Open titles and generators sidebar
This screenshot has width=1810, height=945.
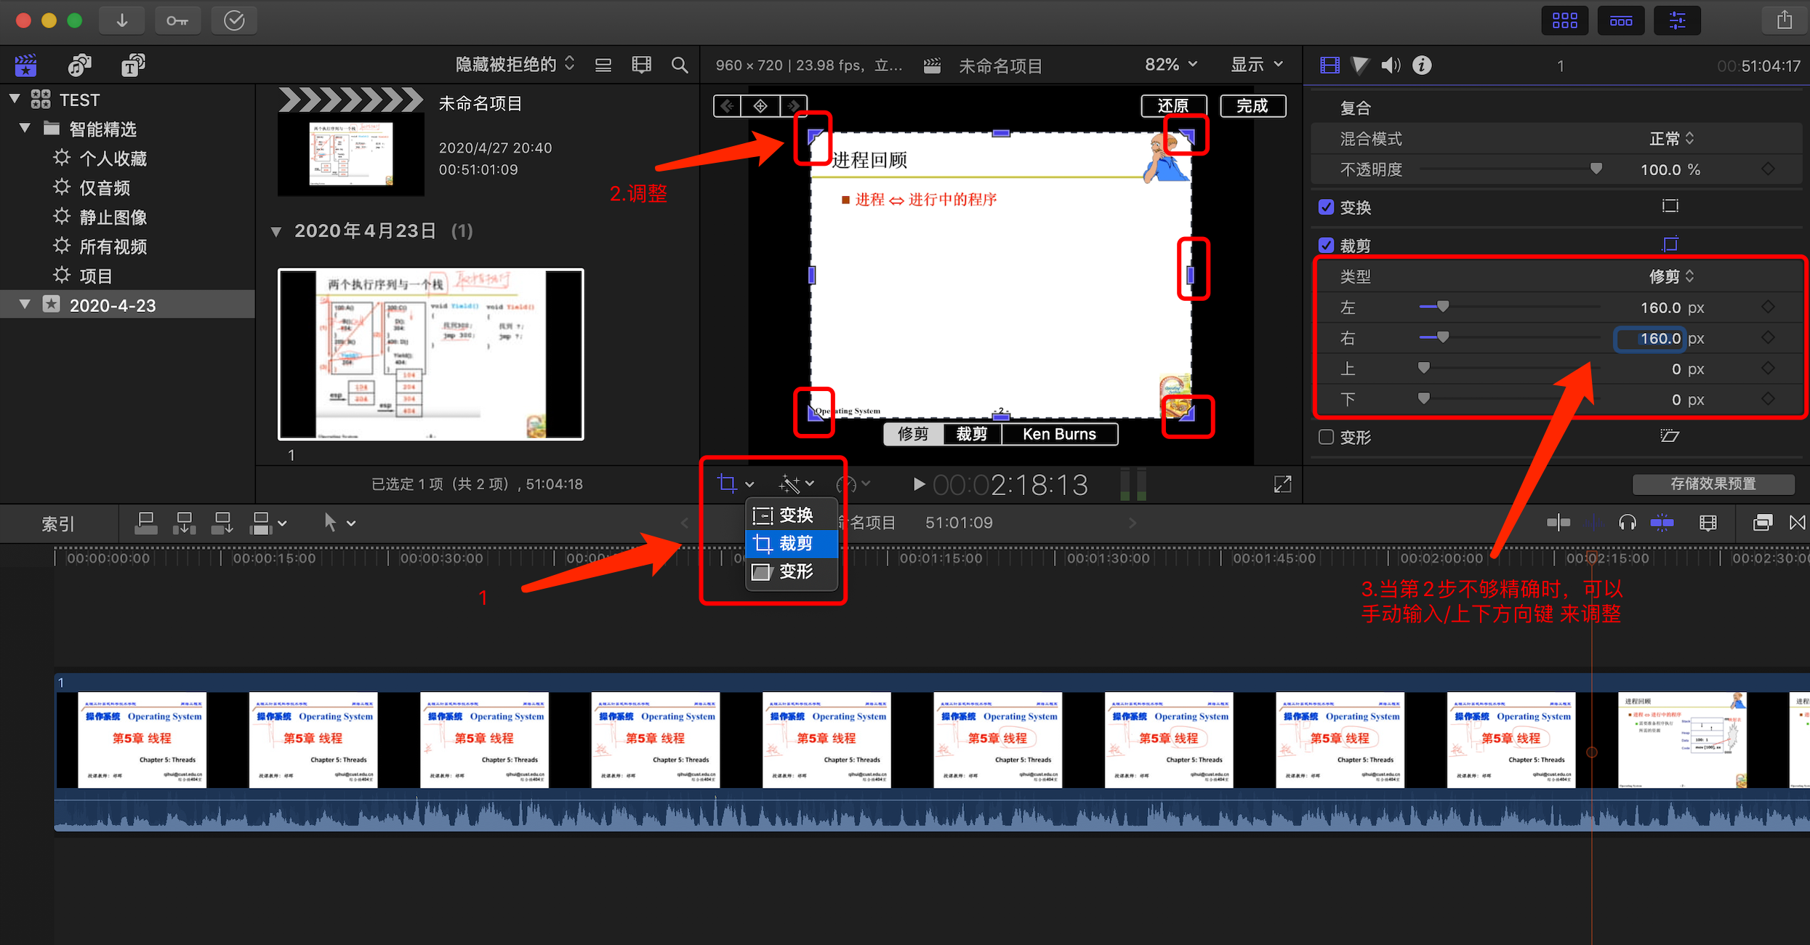133,65
